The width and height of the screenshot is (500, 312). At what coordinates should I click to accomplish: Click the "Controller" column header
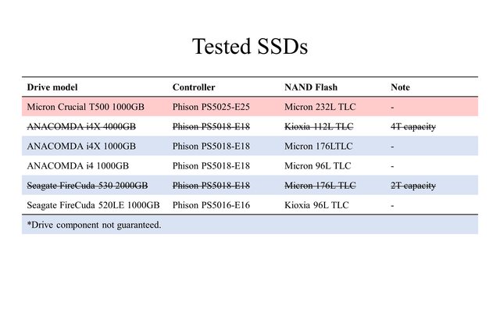194,87
